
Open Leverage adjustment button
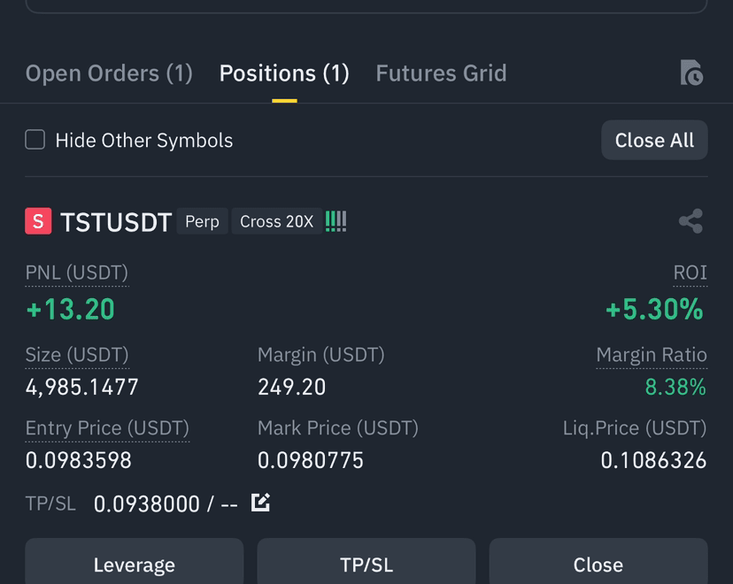pos(135,562)
